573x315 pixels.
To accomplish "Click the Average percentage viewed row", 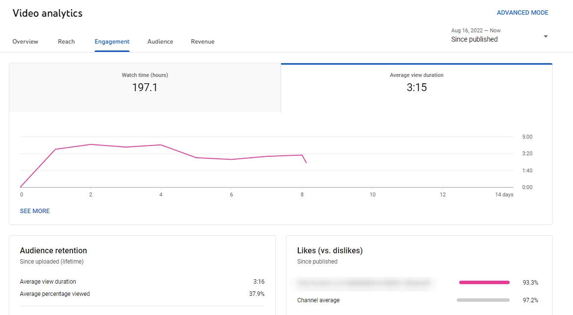I will [142, 294].
